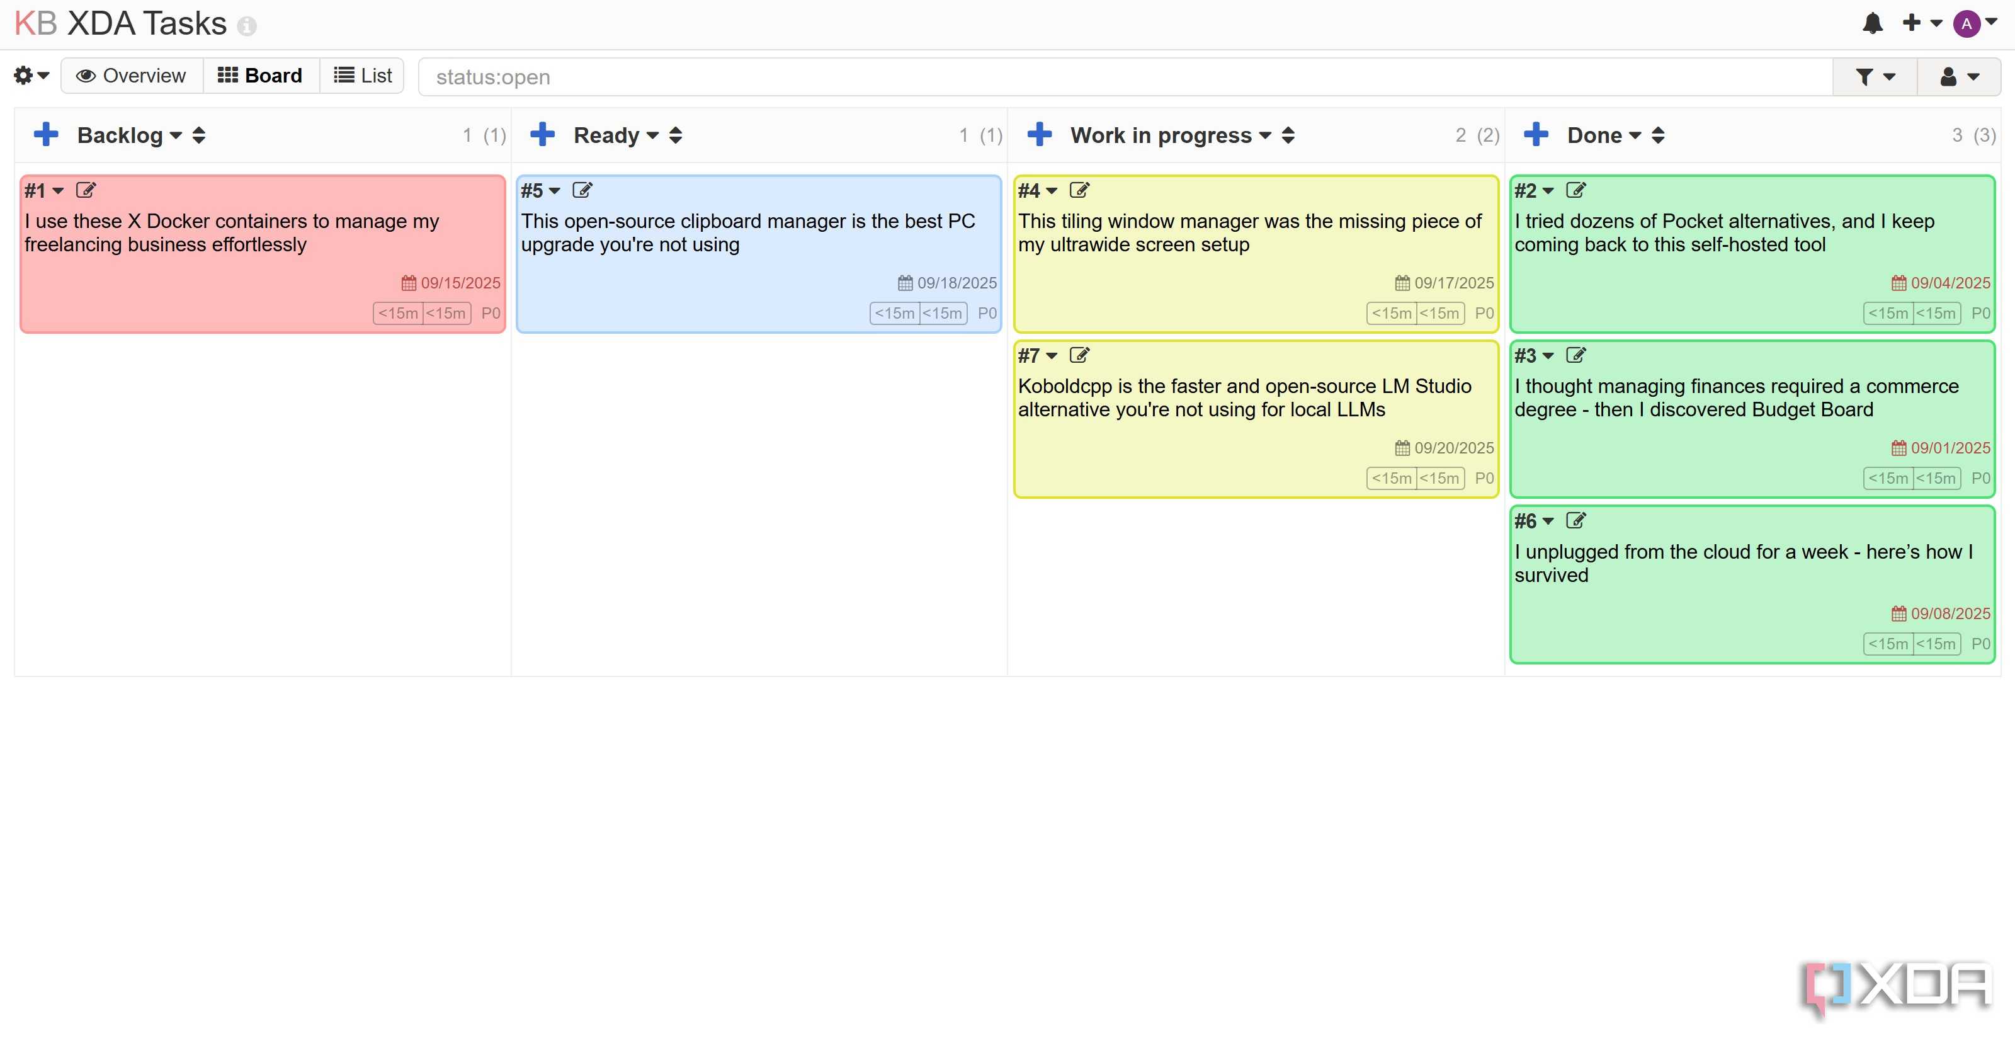This screenshot has height=1043, width=2015.
Task: Switch to the Board view
Action: [261, 76]
